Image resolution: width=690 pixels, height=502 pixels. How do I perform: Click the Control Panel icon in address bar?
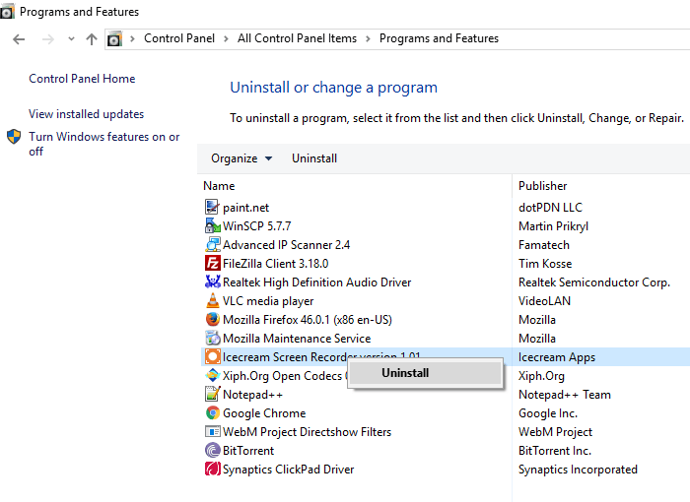114,39
